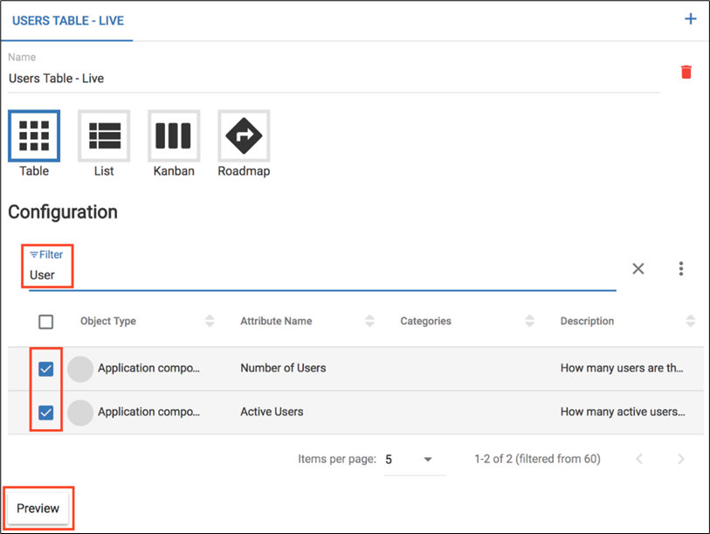Open the three-dot options menu

pos(681,268)
